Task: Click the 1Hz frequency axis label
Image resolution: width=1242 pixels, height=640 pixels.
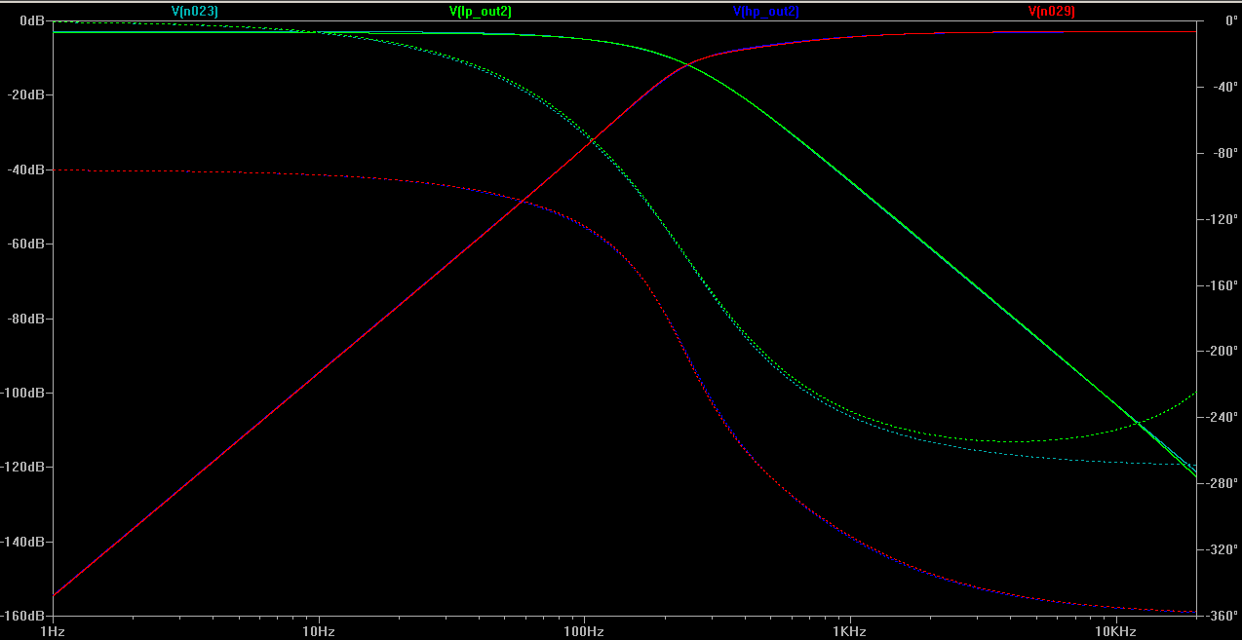Action: 53,631
